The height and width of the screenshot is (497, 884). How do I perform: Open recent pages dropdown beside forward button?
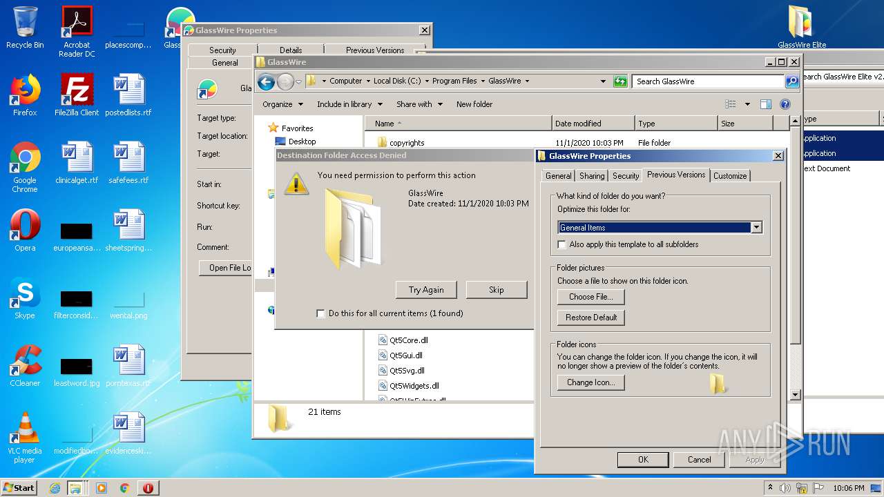pos(298,82)
